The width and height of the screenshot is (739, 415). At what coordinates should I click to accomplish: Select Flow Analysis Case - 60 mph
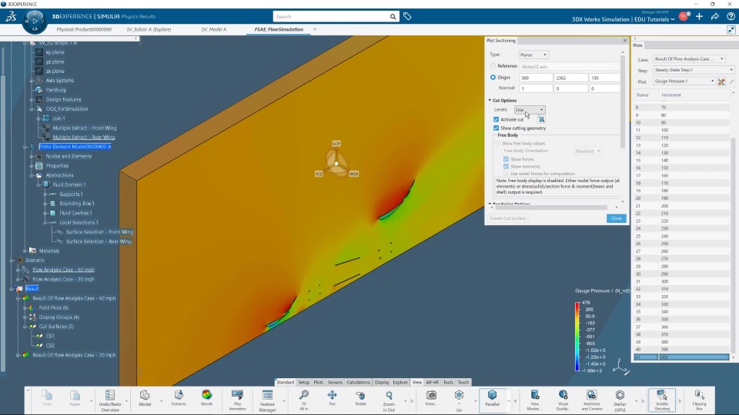point(64,270)
